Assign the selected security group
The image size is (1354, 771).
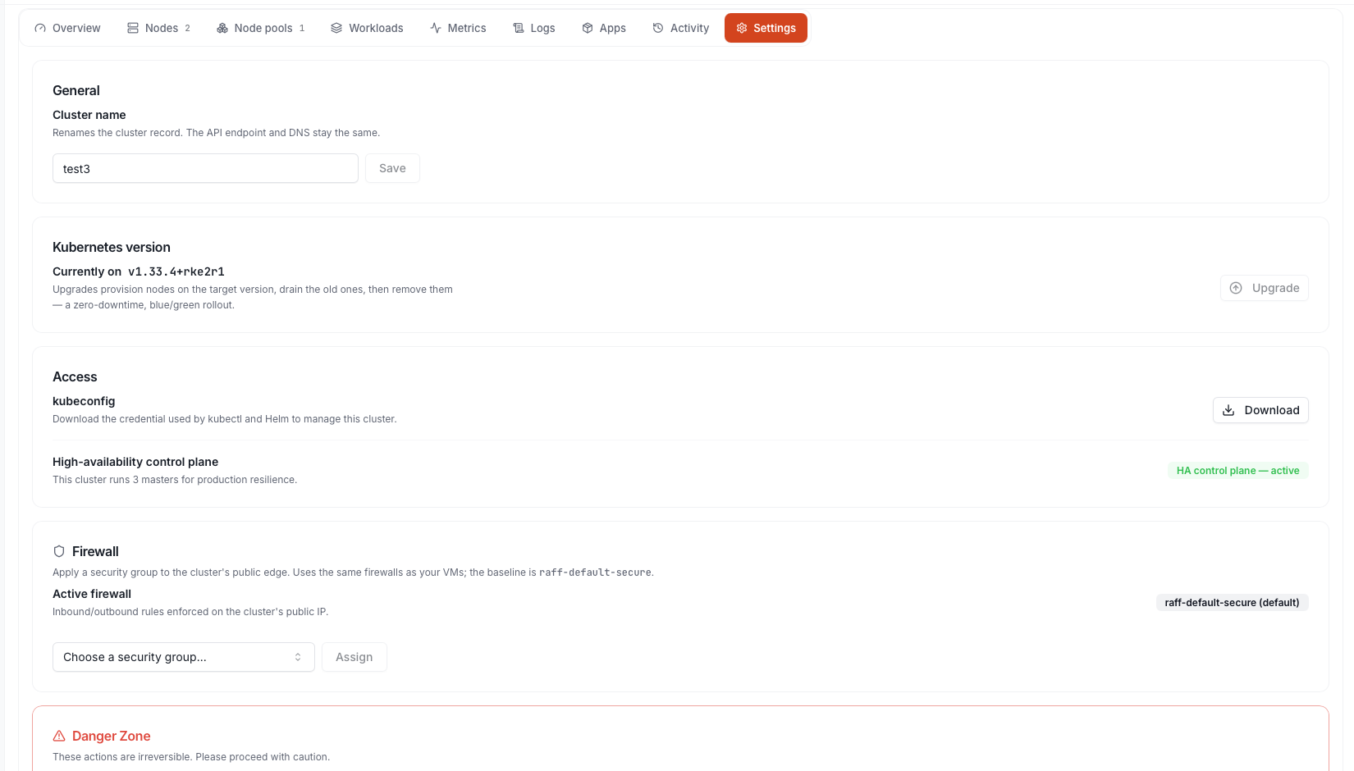(355, 657)
